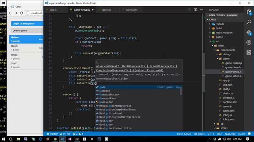The width and height of the screenshot is (254, 142).
Task: Select the Whoa player row
Action: (26, 57)
